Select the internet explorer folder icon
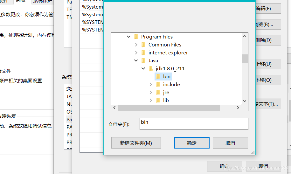The width and height of the screenshot is (291, 174). [143, 53]
